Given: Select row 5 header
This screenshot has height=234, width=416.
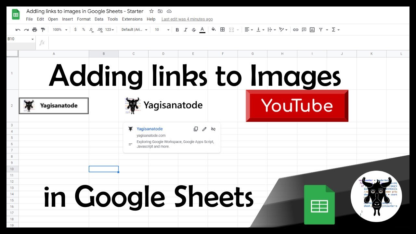Looking at the screenshot, I should click(x=12, y=137).
